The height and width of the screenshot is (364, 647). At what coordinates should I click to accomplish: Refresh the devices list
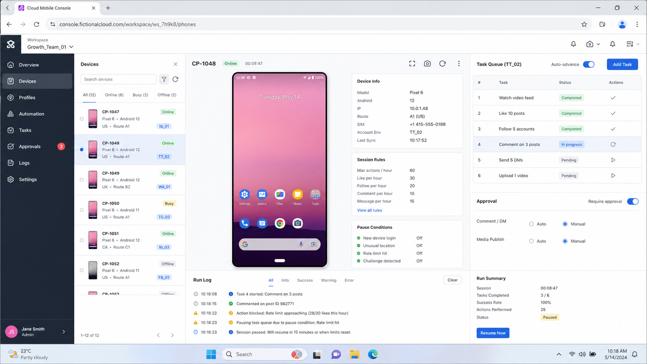[175, 79]
